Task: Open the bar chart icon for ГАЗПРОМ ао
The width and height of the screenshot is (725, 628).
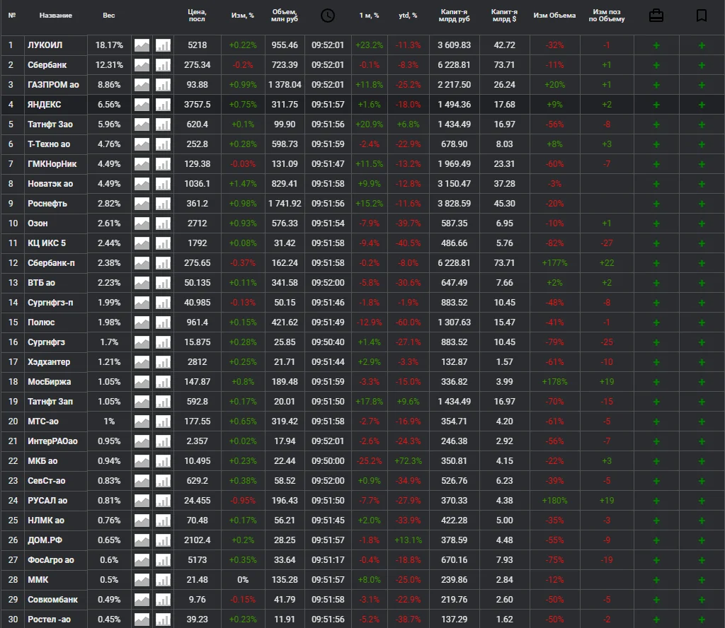Action: click(x=164, y=85)
